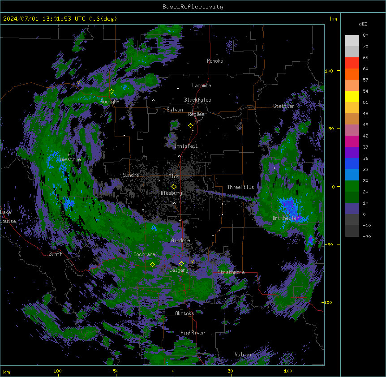This screenshot has width=386, height=377.
Task: Click the ThreeHills label
Action: (x=241, y=187)
